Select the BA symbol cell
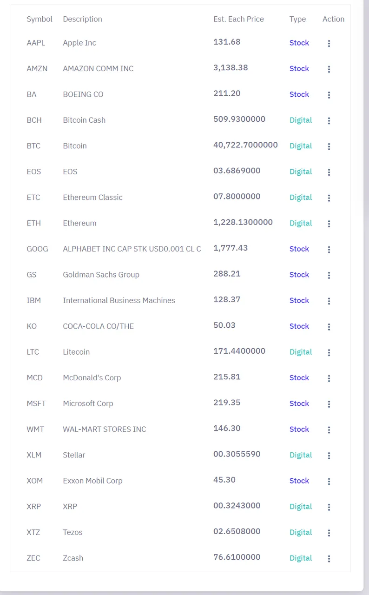 coord(32,94)
